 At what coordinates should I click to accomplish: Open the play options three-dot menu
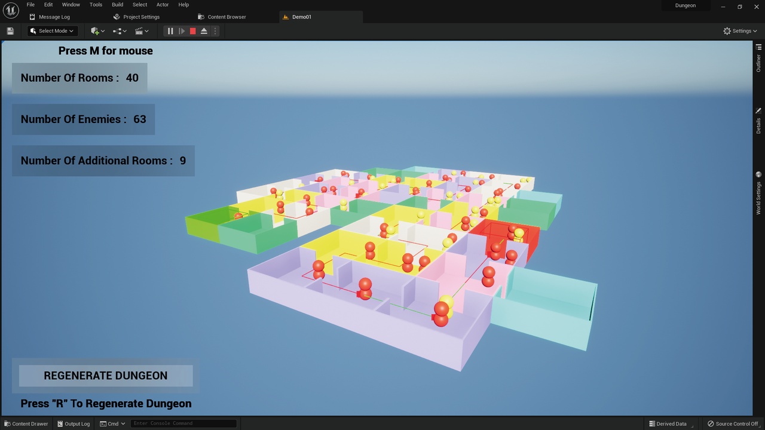(215, 31)
